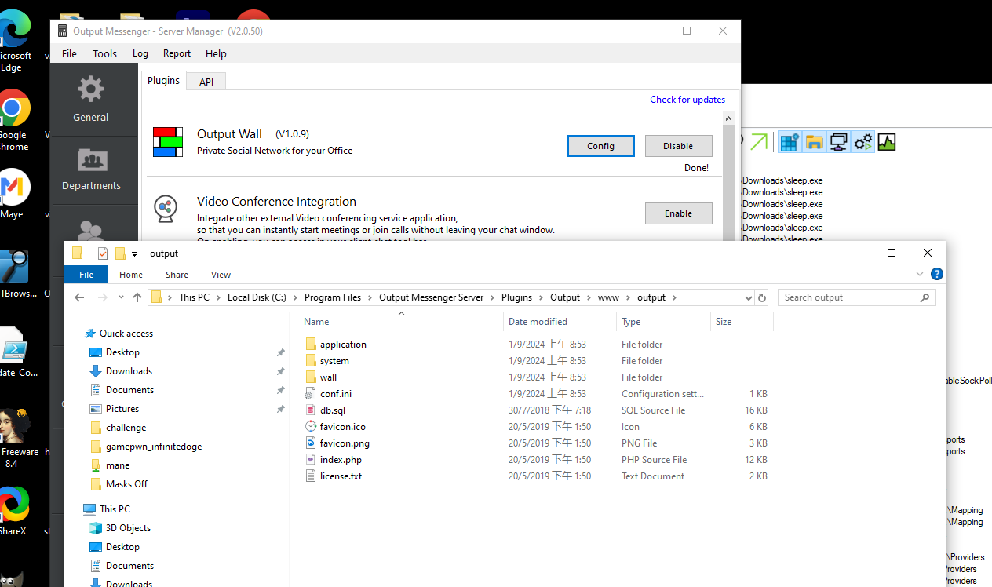Click Output Messenger Server in address bar
992x587 pixels.
(x=432, y=297)
